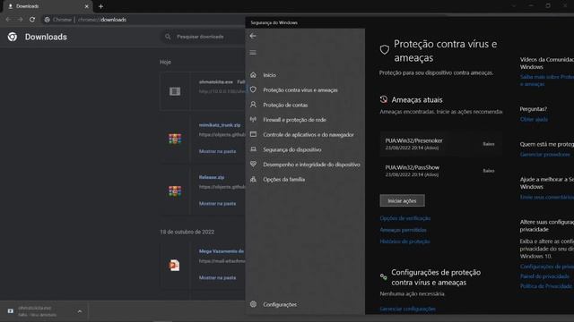Image resolution: width=574 pixels, height=322 pixels.
Task: Open Ameaças permitidas link
Action: tap(403, 230)
